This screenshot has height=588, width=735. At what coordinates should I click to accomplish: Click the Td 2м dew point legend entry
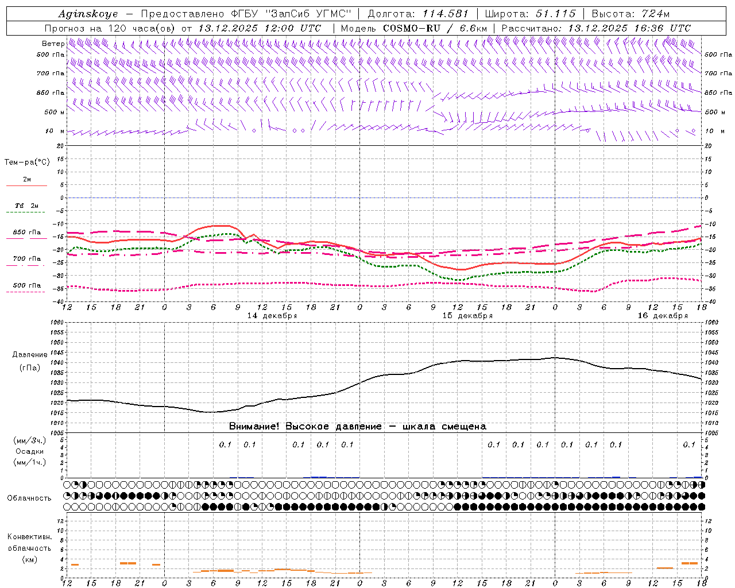point(26,206)
